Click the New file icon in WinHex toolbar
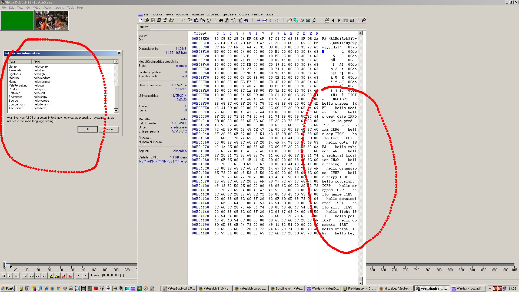519x292 pixels. (140, 20)
